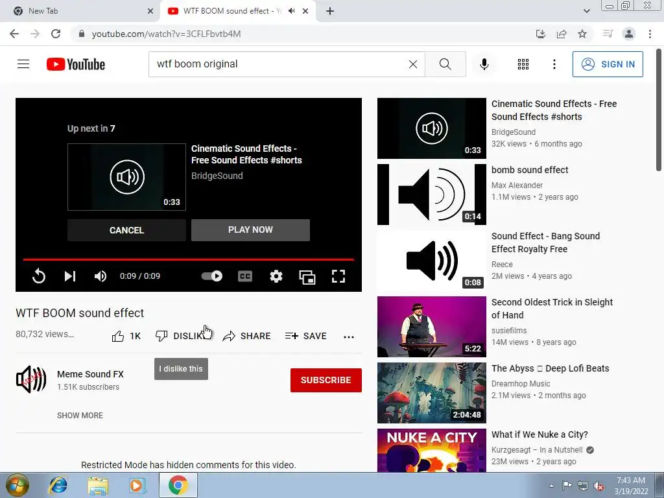Save the video to a playlist
Image resolution: width=664 pixels, height=498 pixels.
click(x=306, y=336)
